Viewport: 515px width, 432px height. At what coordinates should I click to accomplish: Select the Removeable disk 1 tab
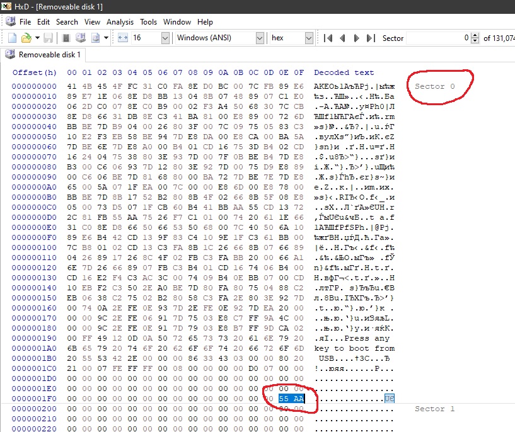[x=43, y=55]
